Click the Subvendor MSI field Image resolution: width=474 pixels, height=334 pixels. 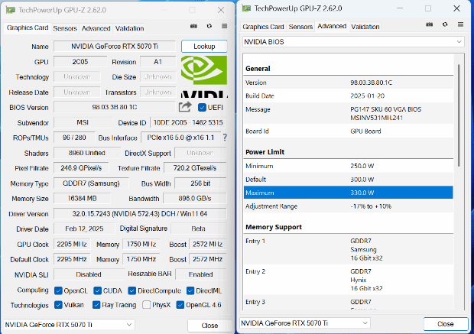(83, 122)
